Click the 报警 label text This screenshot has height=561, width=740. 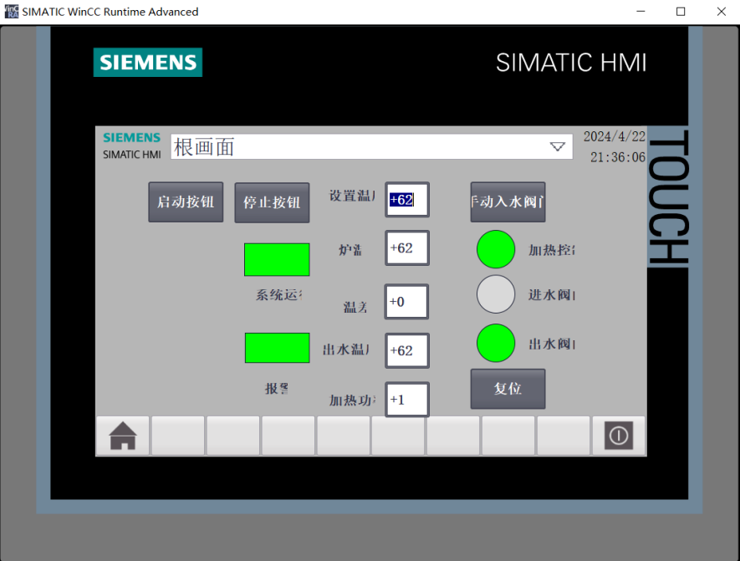[x=277, y=388]
